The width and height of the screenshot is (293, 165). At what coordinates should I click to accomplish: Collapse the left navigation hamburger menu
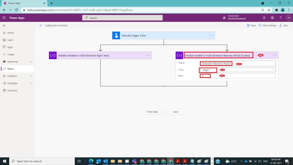click(4, 25)
